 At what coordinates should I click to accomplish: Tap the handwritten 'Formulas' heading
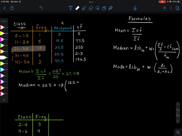pos(140,19)
